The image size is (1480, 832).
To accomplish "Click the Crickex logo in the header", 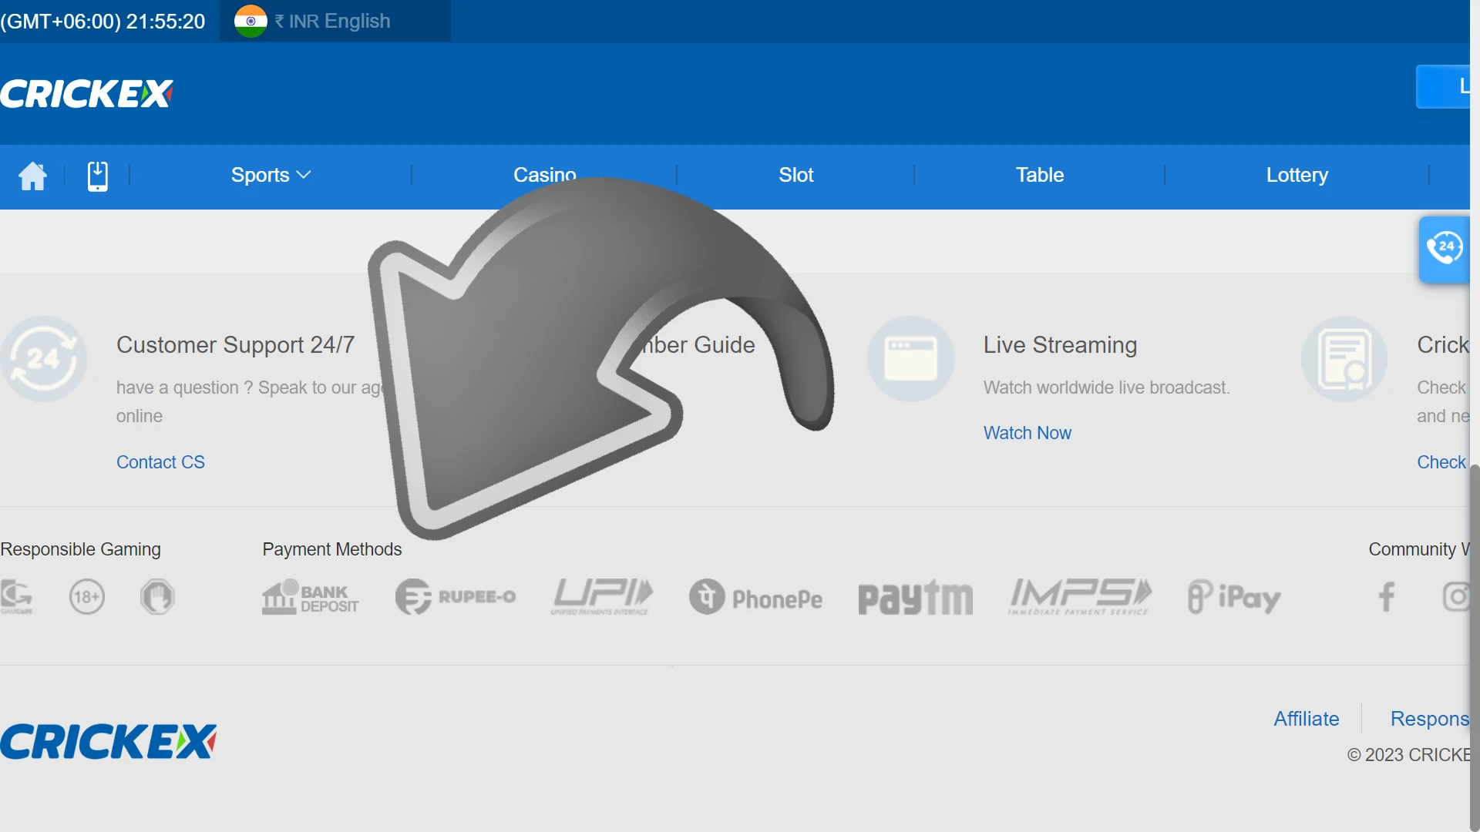I will (x=86, y=94).
